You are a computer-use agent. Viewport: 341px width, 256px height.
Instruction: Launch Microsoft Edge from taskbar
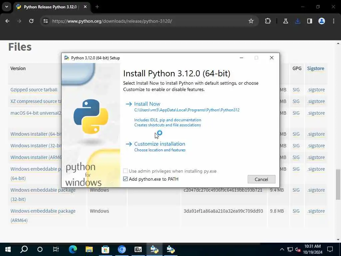[73, 249]
